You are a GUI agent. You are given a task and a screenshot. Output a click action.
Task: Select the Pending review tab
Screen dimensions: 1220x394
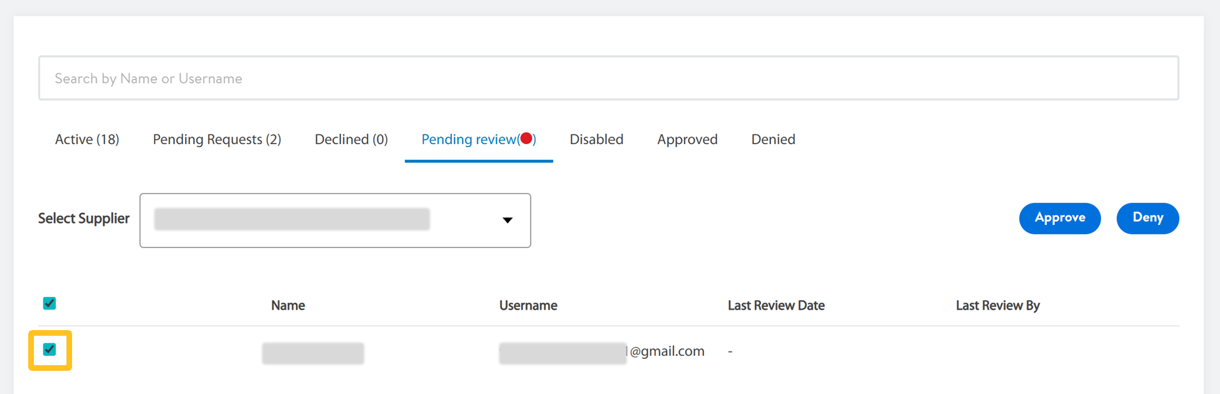(x=469, y=140)
